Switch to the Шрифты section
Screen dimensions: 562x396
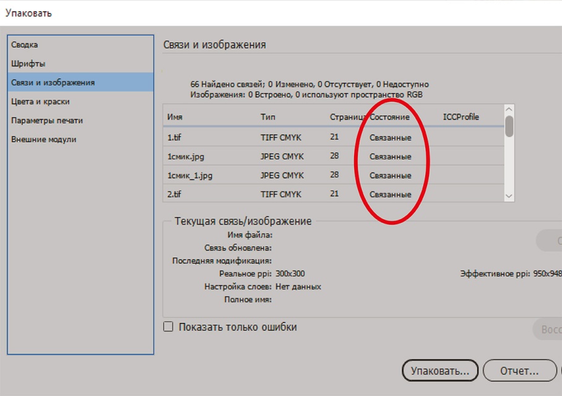28,64
